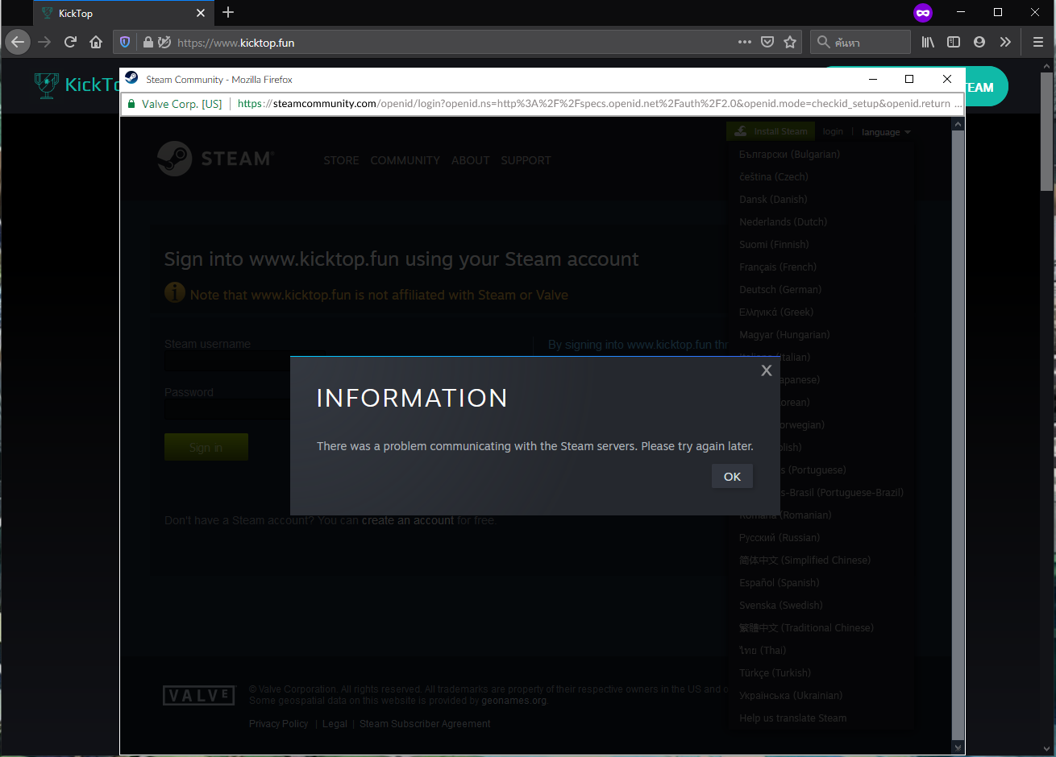This screenshot has width=1056, height=757.
Task: Collapse the language dropdown
Action: click(886, 132)
